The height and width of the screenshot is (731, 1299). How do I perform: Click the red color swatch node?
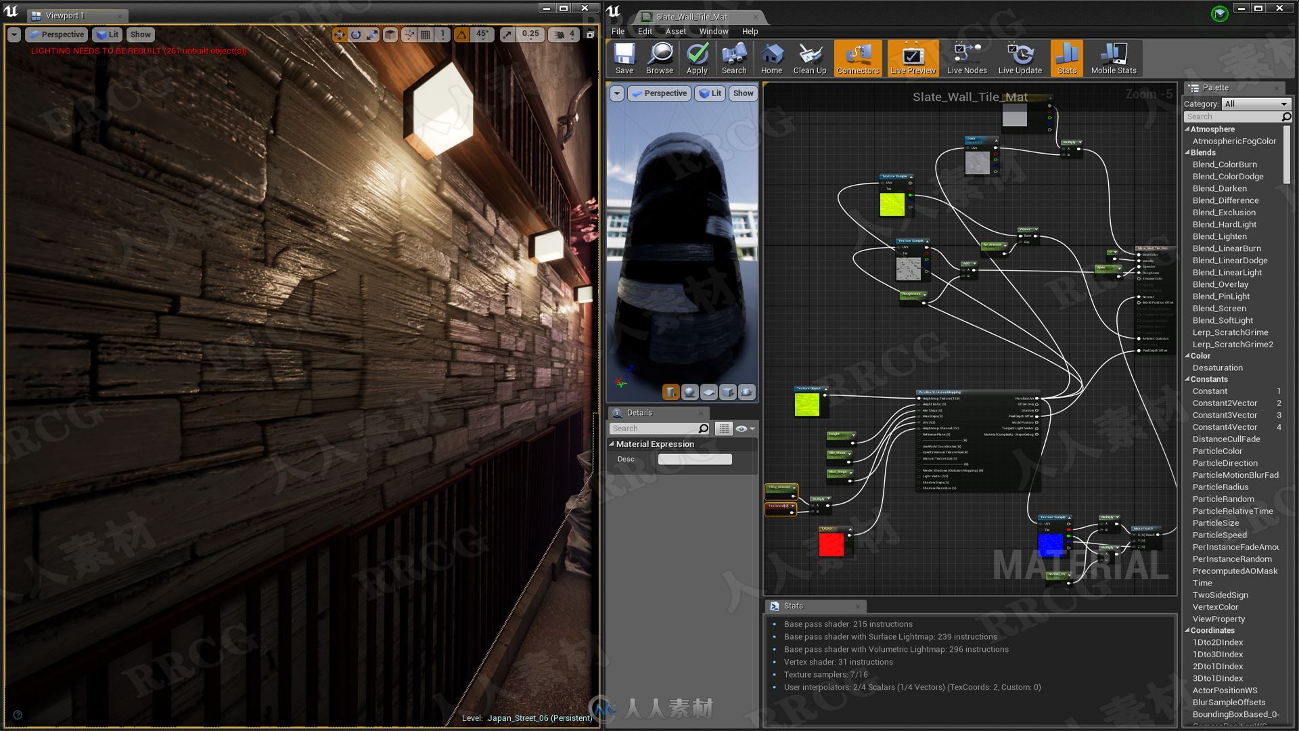(831, 543)
